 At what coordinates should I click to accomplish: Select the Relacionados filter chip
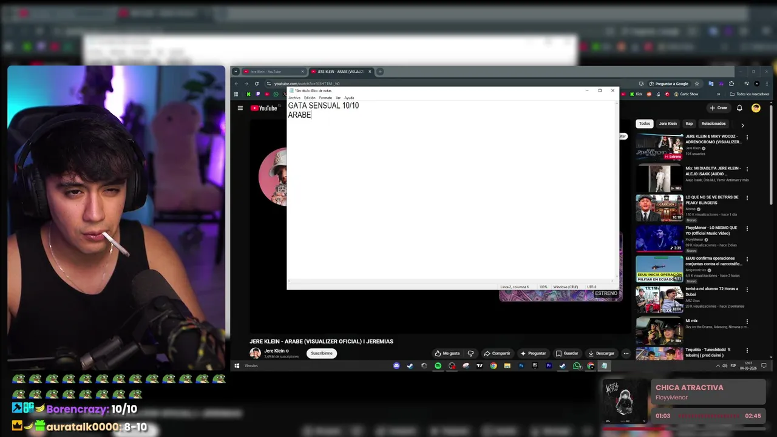[x=713, y=124]
